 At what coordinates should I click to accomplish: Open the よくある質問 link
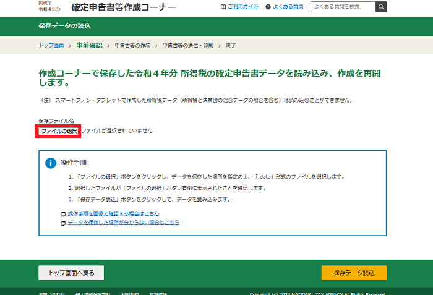point(288,7)
